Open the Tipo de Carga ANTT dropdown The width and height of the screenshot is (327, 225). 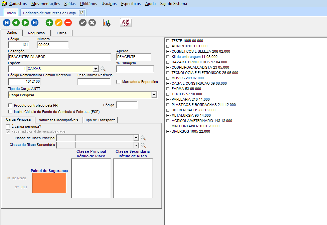154,95
